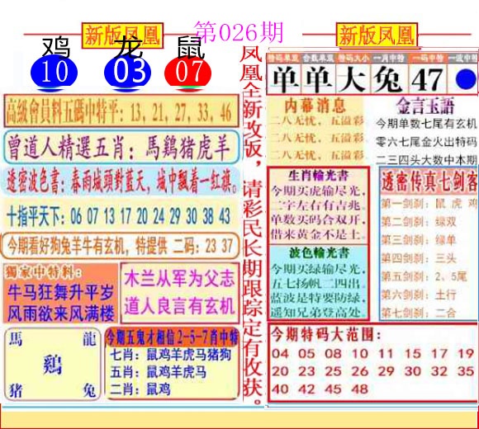This screenshot has width=479, height=429.
Task: Click the 第五剑刹 2、5尾 row
Action: click(424, 276)
